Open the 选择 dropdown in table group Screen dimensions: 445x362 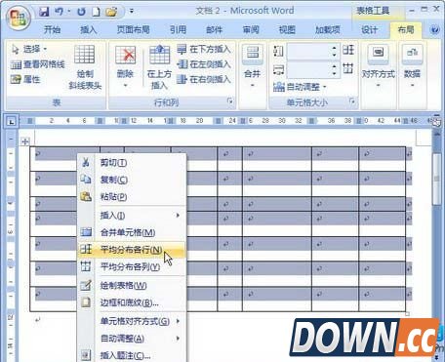point(29,49)
